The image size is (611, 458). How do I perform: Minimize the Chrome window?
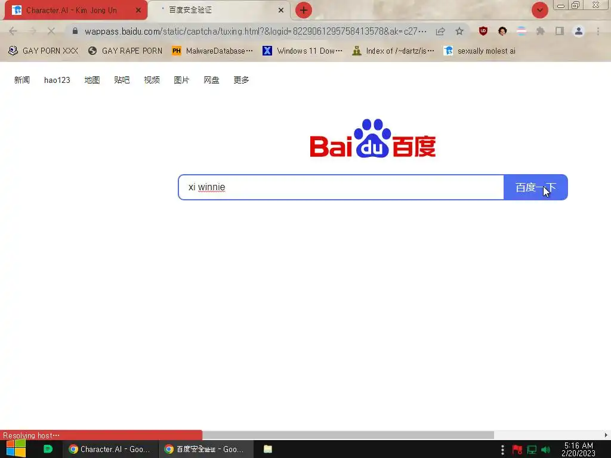pos(561,5)
